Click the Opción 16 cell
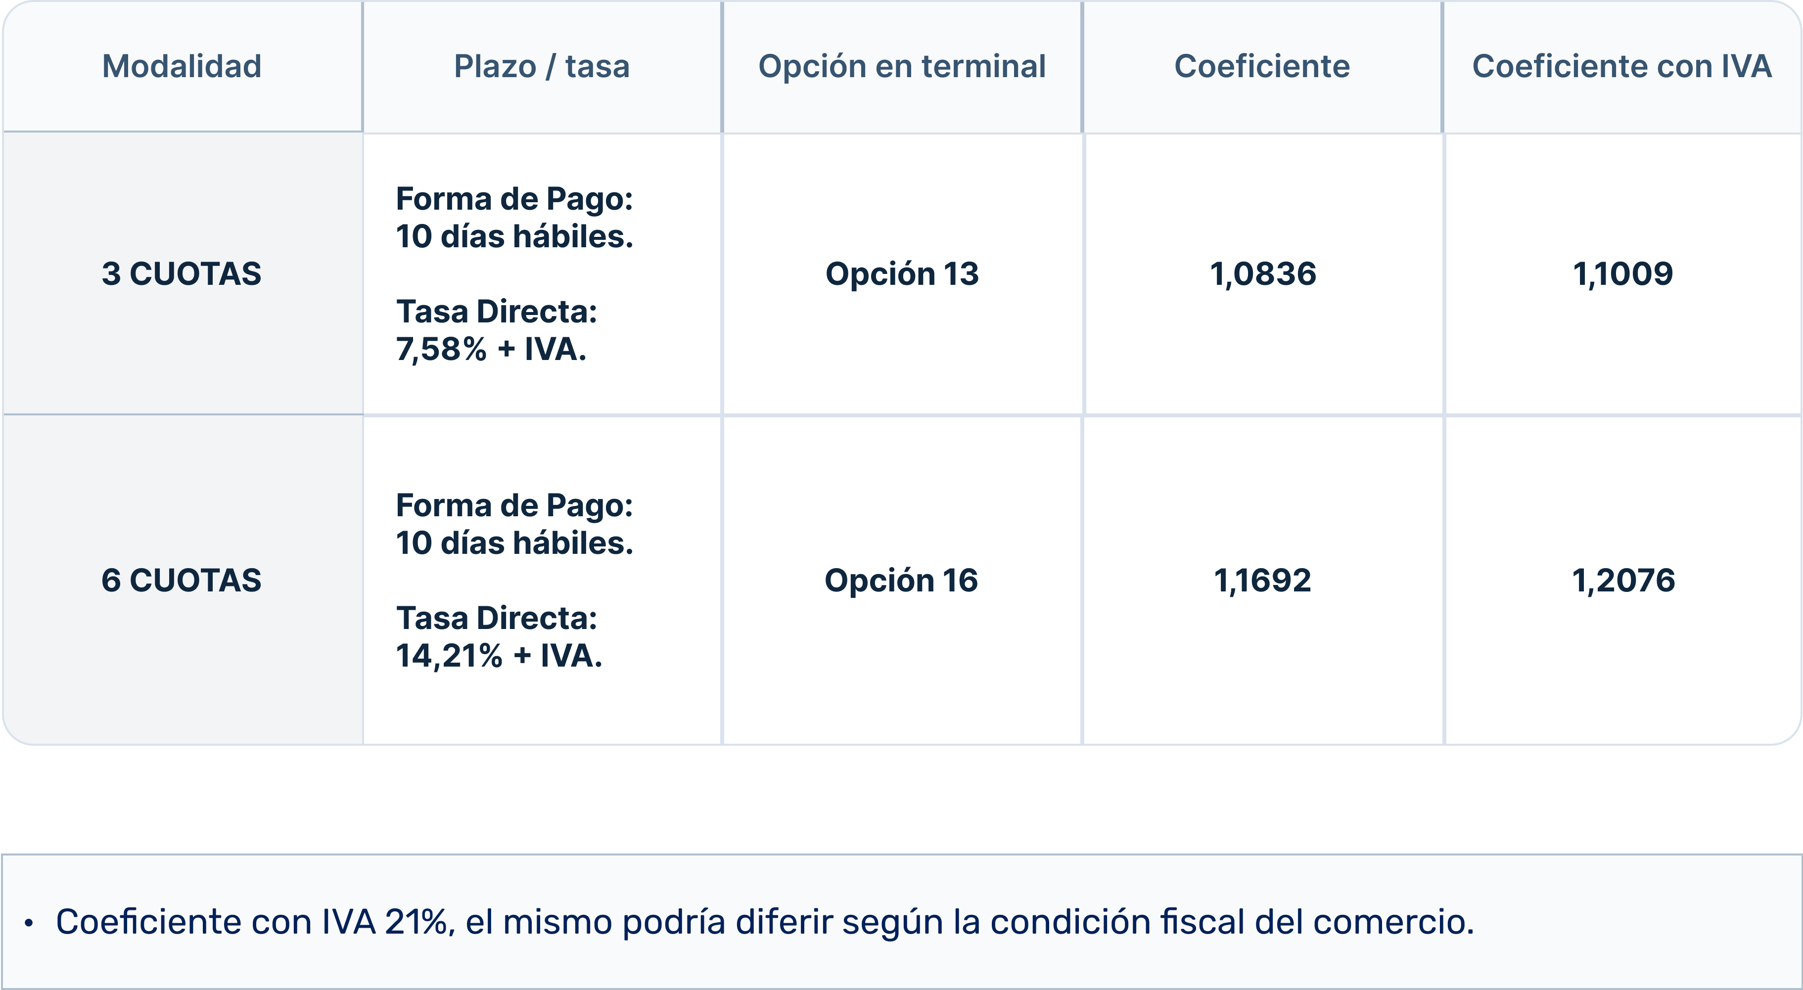Viewport: 1803px width, 990px height. [x=901, y=580]
